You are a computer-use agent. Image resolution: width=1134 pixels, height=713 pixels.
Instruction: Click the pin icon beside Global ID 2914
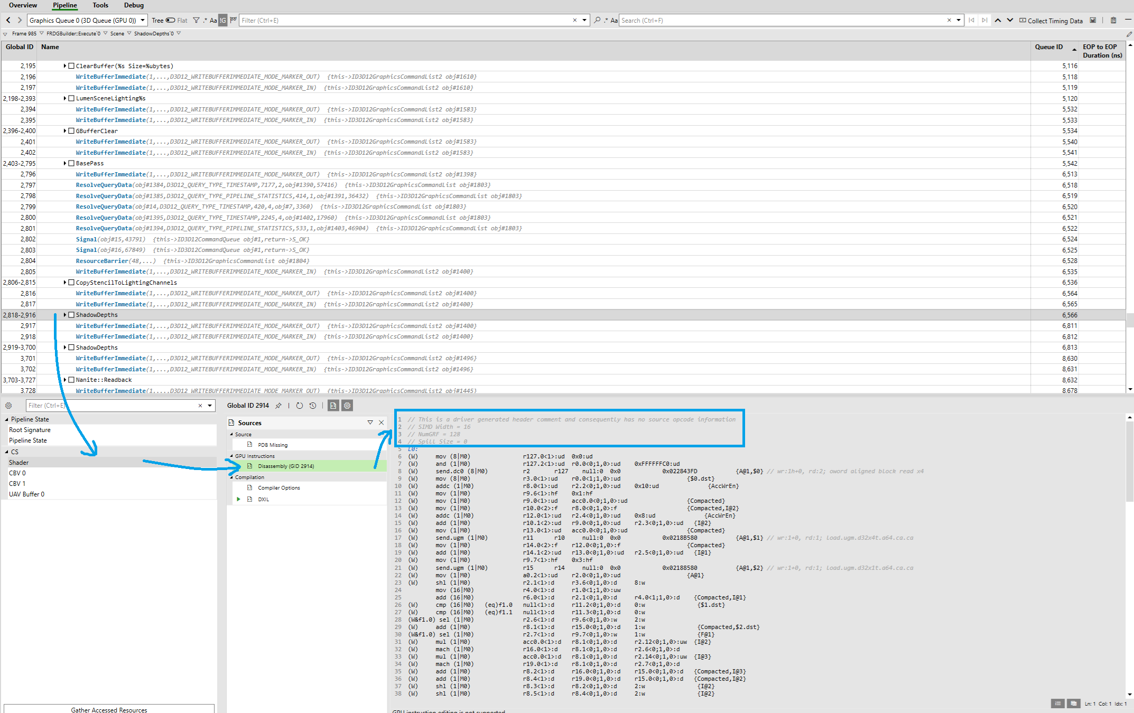[x=278, y=406]
